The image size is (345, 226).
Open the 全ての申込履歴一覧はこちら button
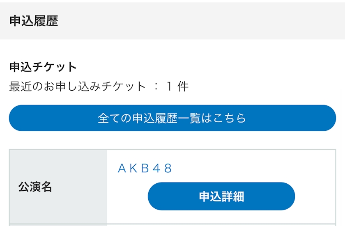tap(172, 118)
